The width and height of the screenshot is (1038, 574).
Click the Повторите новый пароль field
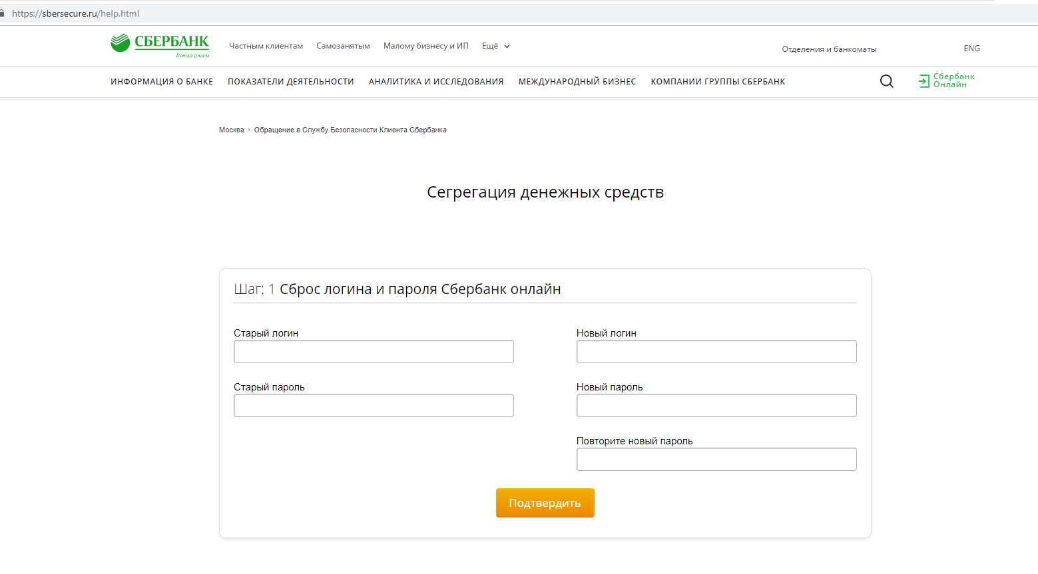click(716, 460)
